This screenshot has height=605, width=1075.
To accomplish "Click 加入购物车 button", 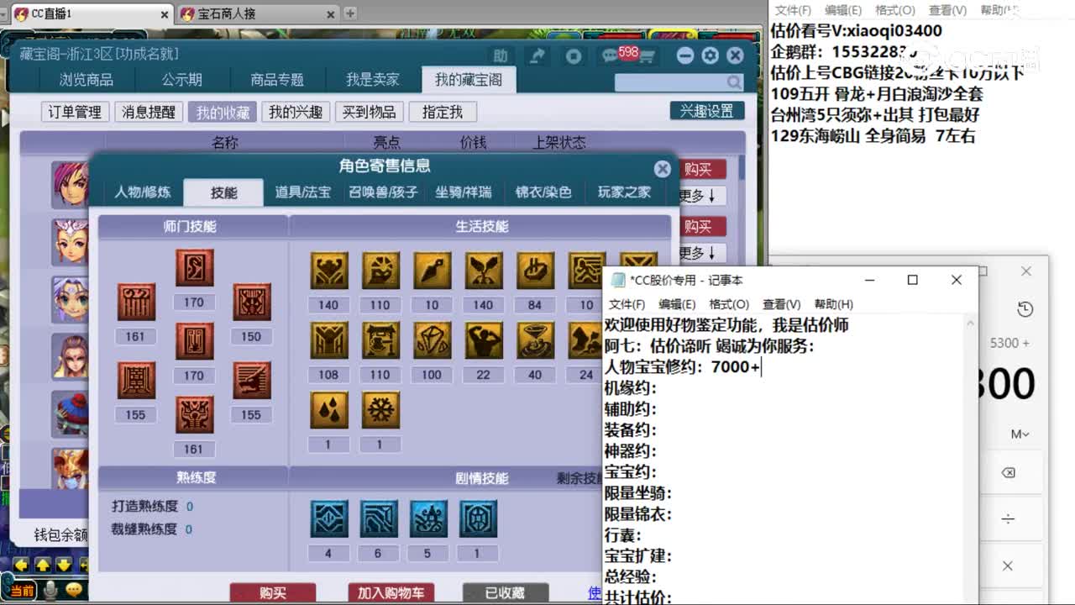I will 391,593.
